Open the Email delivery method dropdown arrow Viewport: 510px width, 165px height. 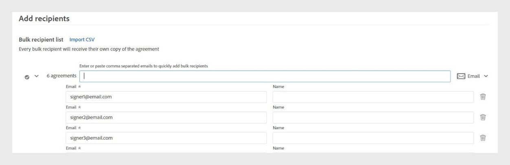pos(486,76)
